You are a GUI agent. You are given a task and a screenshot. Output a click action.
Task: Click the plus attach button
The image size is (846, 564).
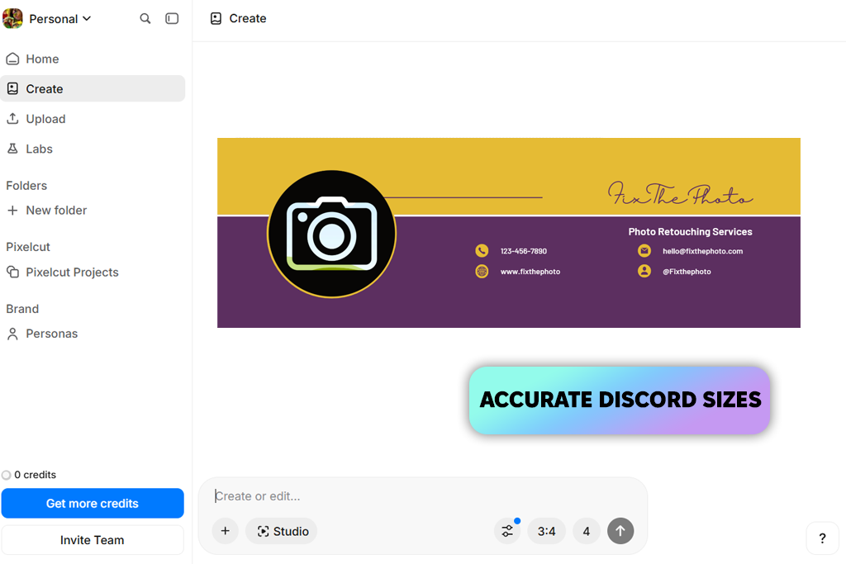225,531
